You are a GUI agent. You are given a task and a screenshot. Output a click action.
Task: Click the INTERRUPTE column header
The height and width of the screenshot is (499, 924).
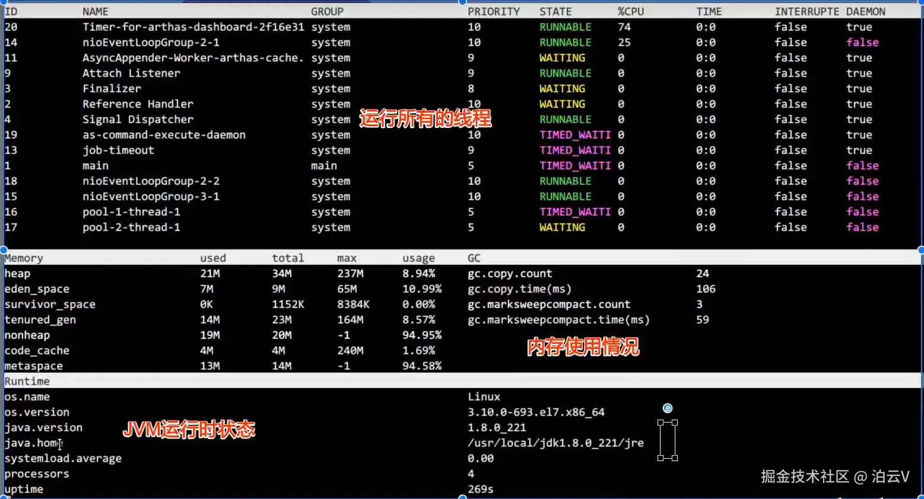[807, 11]
